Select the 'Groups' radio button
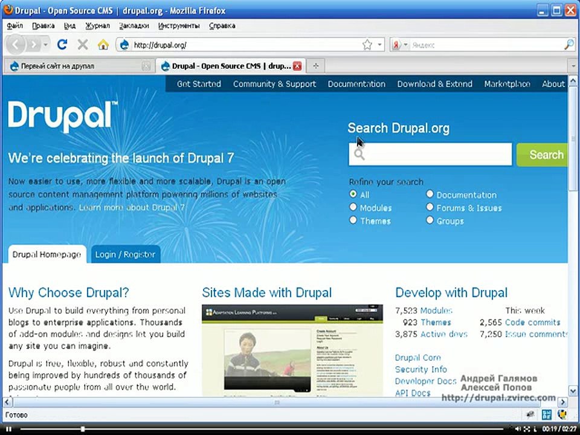Screen dimensions: 580x435 [430, 220]
